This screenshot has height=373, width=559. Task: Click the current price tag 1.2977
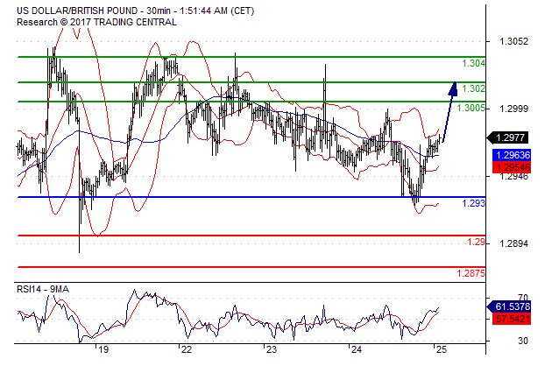point(508,137)
